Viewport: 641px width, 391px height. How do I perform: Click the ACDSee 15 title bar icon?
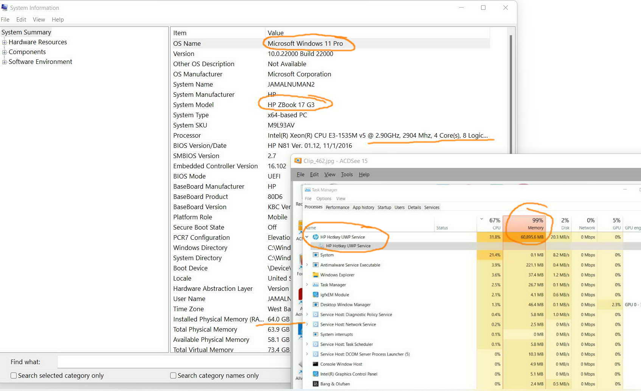pyautogui.click(x=298, y=161)
